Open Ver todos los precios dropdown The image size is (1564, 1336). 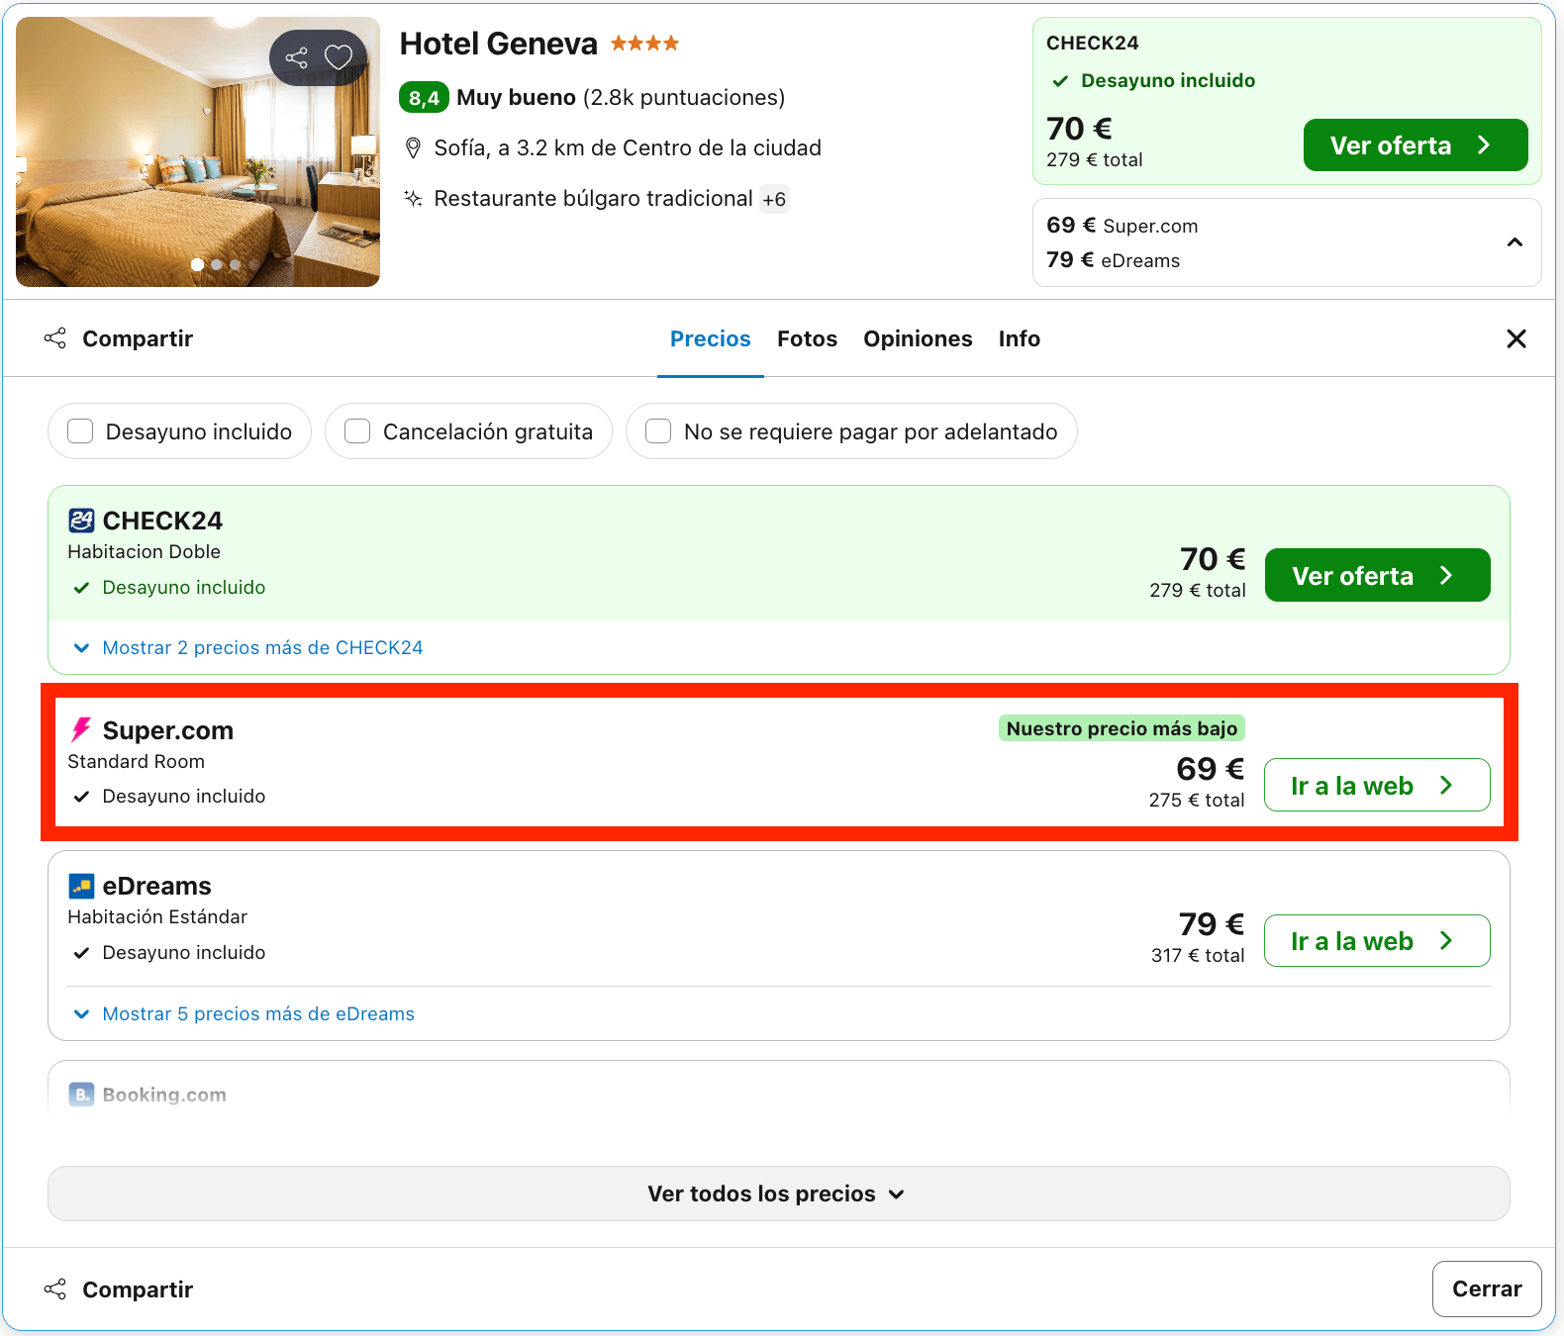(779, 1193)
